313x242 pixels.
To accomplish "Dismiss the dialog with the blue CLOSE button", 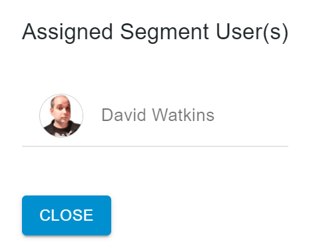I will (x=67, y=215).
